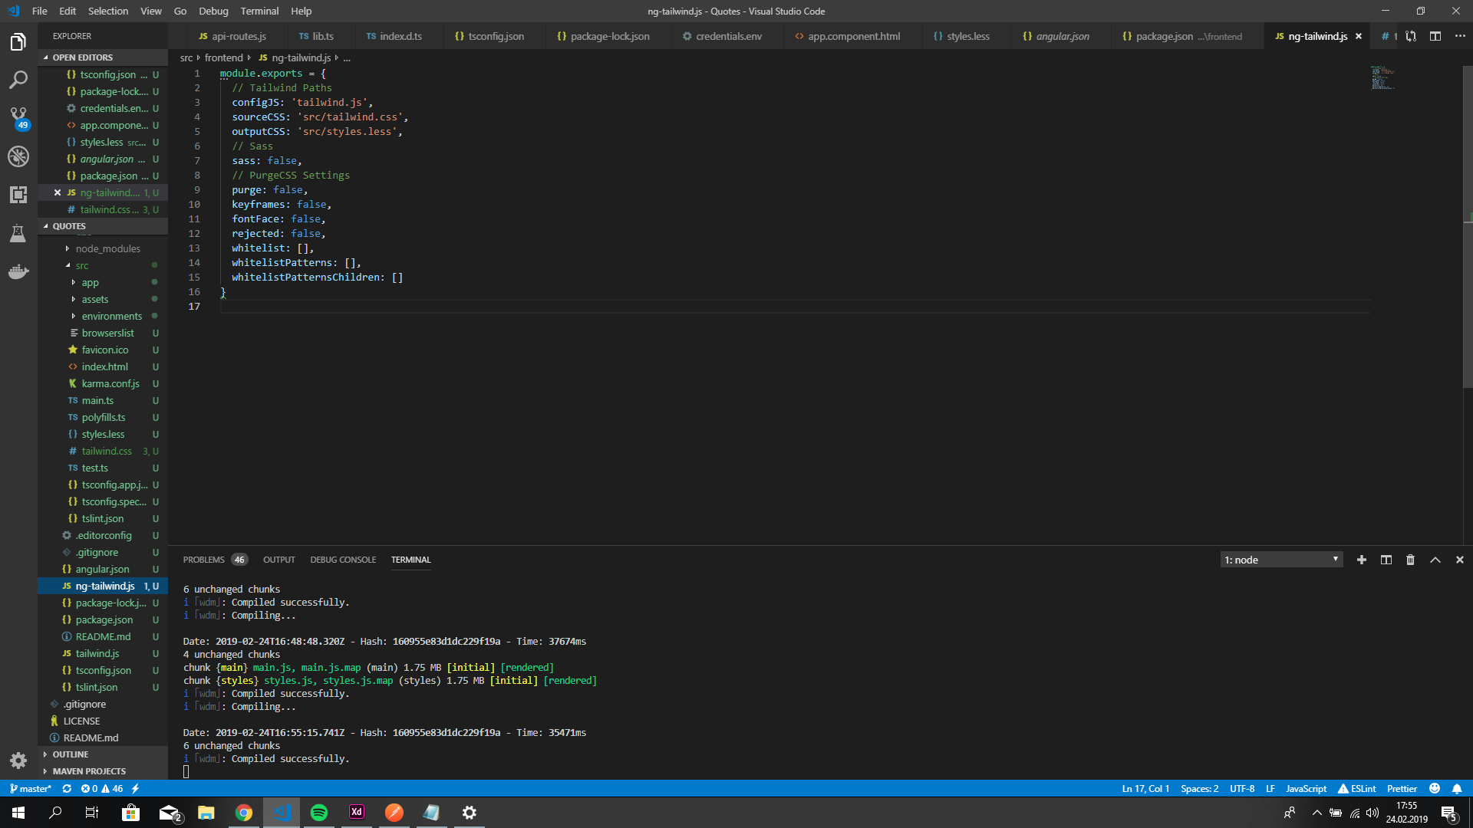Create a new terminal with plus icon

click(1361, 560)
